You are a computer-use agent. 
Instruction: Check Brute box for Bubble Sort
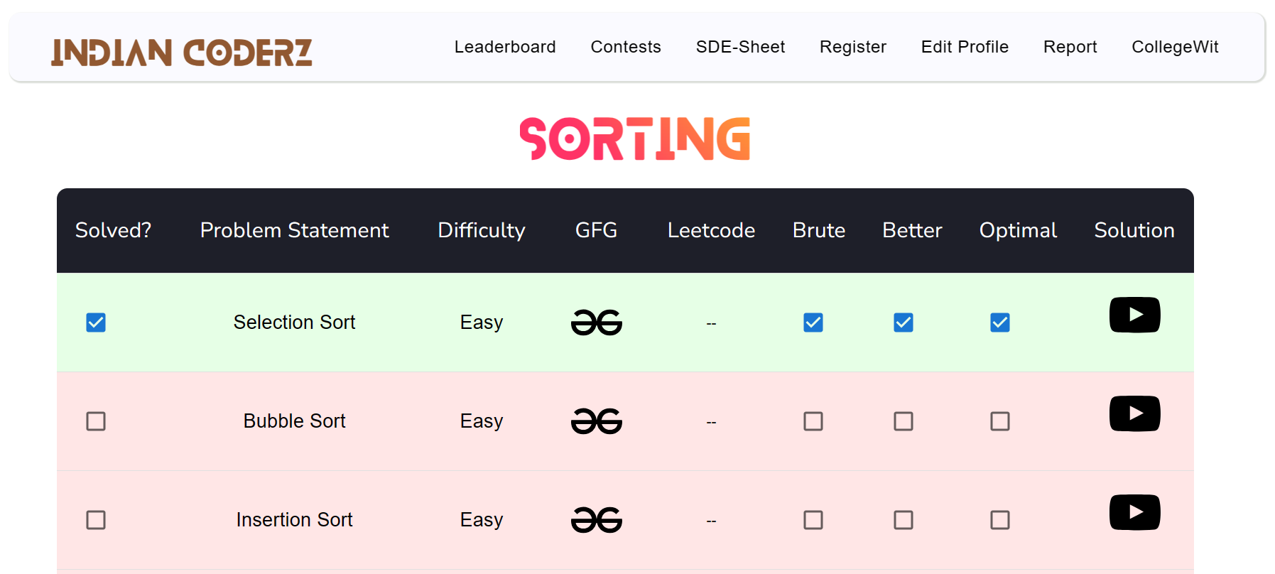(x=813, y=421)
